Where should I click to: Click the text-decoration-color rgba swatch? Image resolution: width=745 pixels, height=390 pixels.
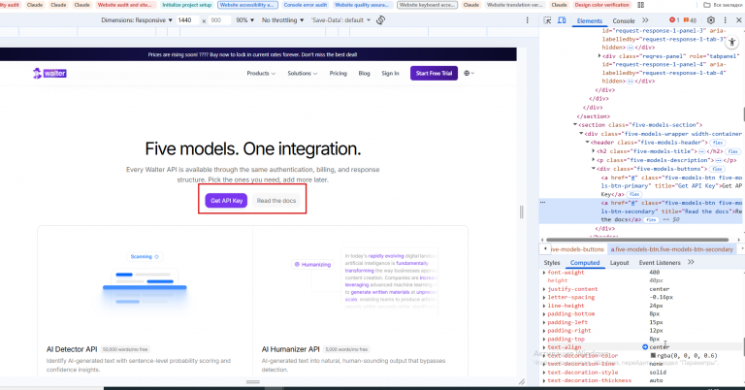(653, 355)
